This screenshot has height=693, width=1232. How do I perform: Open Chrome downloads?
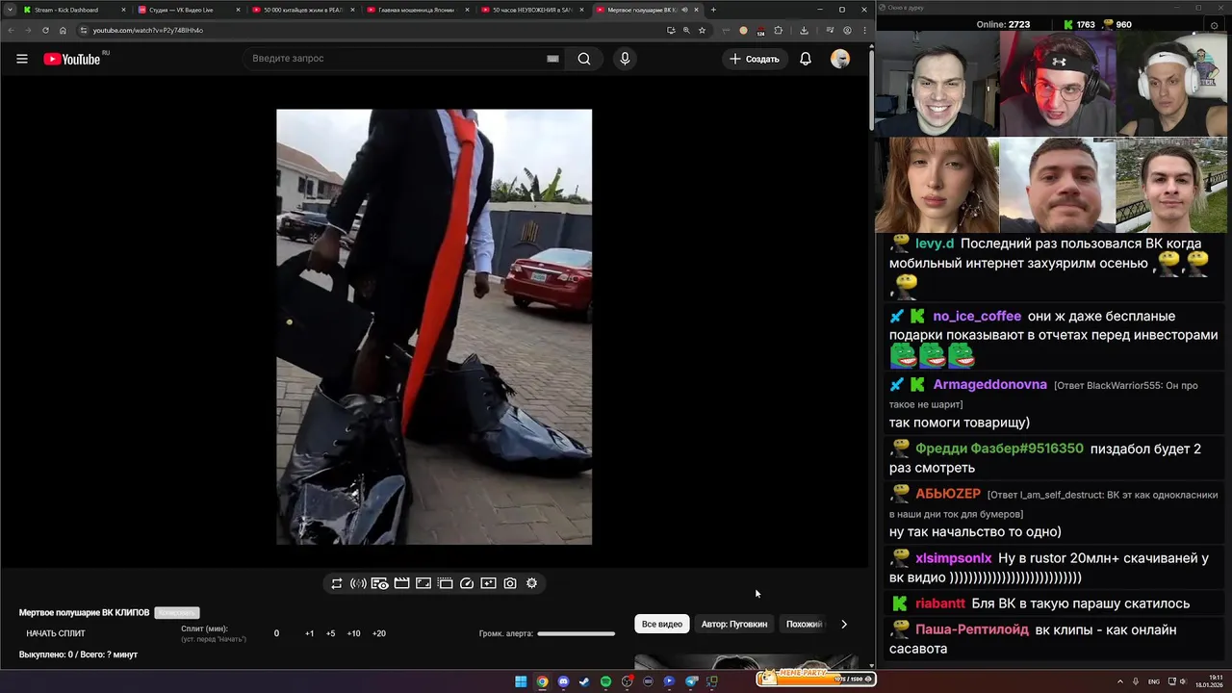(x=804, y=30)
